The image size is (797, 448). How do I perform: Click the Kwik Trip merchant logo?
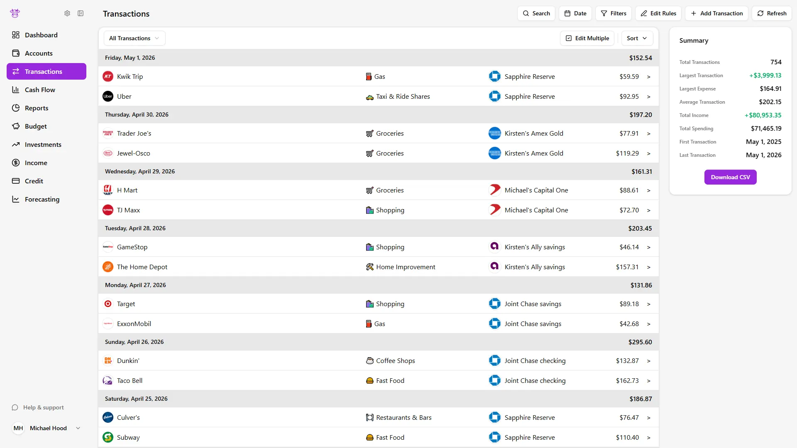[x=108, y=76]
